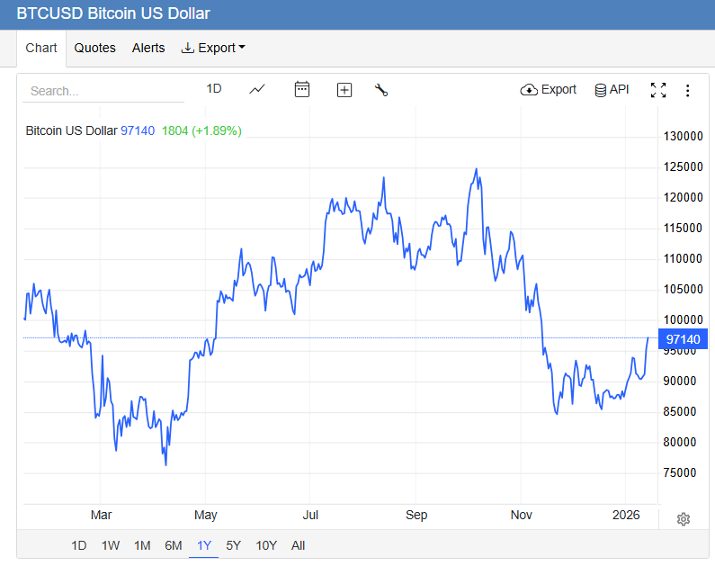Set time range to 5Y

tap(234, 545)
